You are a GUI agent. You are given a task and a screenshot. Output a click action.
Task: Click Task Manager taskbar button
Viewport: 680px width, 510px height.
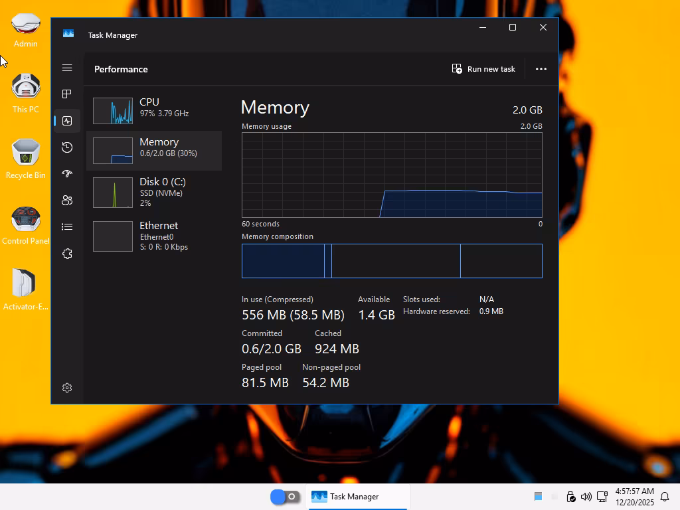click(x=357, y=497)
